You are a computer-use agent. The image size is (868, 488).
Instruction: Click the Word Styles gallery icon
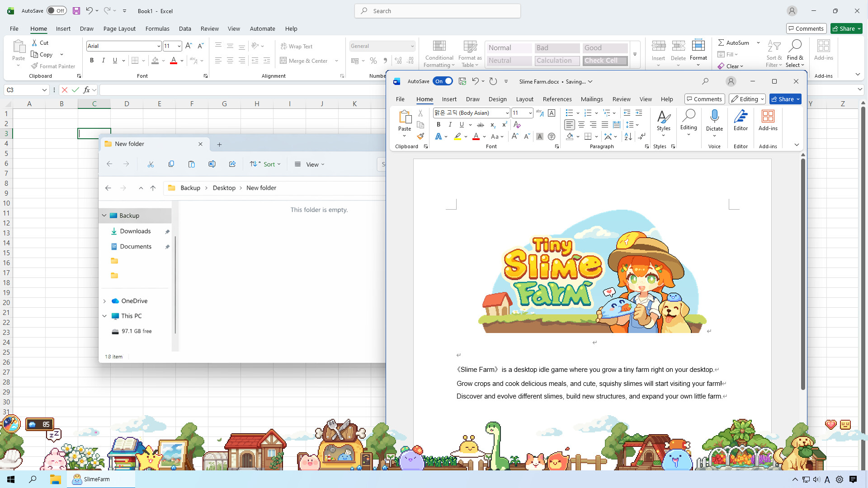(x=663, y=117)
